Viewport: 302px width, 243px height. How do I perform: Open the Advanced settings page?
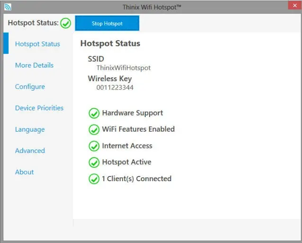point(30,151)
